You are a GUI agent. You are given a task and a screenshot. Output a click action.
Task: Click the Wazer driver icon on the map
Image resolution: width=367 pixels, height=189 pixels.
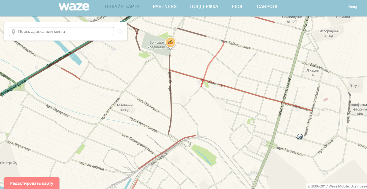point(299,136)
